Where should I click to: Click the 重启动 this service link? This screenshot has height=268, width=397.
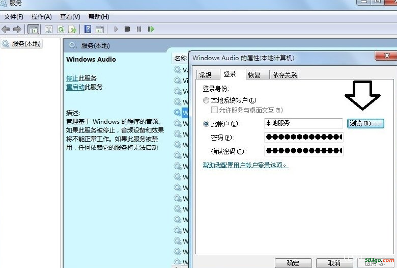point(75,87)
